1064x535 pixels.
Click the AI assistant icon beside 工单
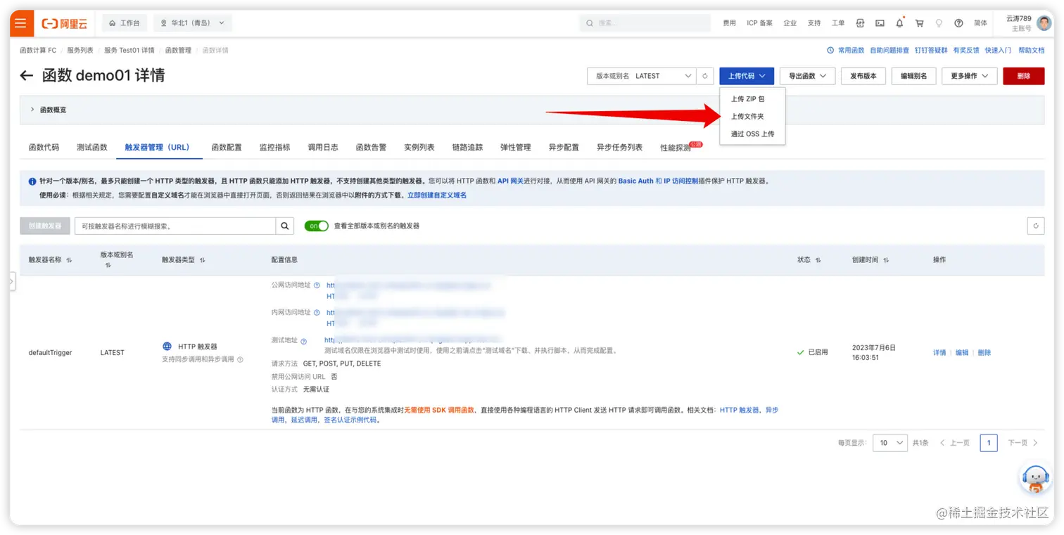tap(860, 23)
